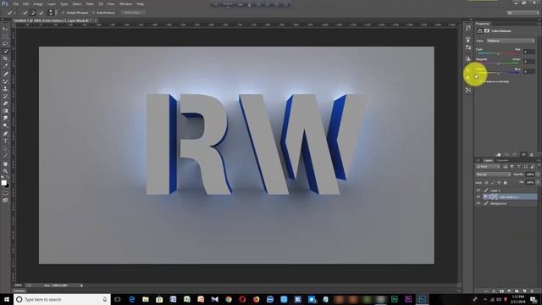542x305 pixels.
Task: Click Windows taskbar search box
Action: tap(62, 299)
